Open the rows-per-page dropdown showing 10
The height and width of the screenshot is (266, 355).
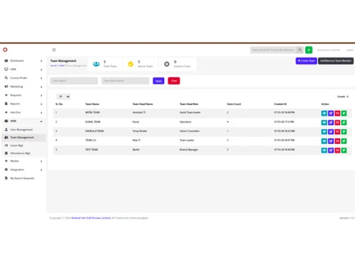(63, 96)
